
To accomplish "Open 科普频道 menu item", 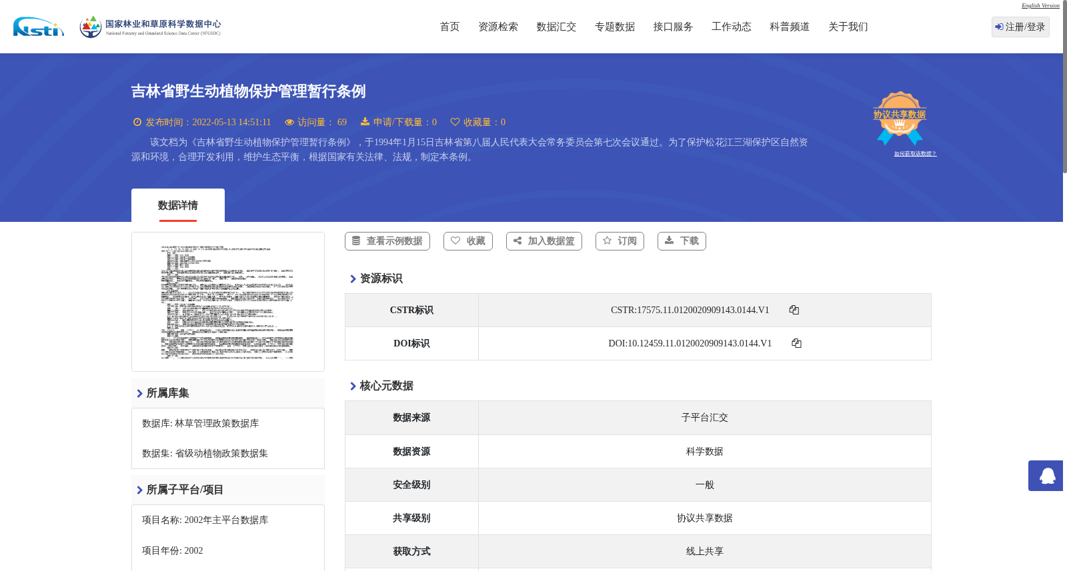I will click(790, 27).
